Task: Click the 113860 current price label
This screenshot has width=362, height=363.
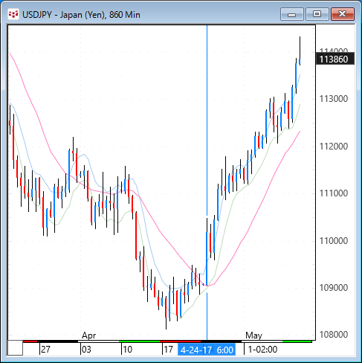Action: pyautogui.click(x=334, y=60)
